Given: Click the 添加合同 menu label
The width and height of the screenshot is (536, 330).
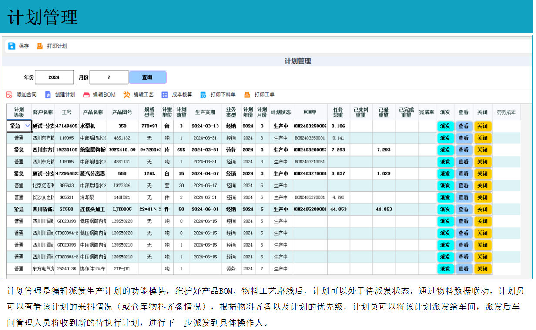Looking at the screenshot, I should click(x=27, y=95).
